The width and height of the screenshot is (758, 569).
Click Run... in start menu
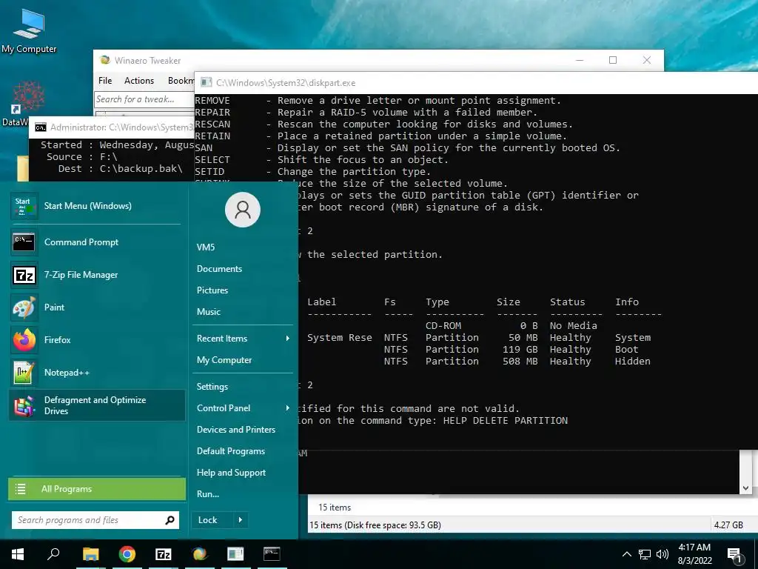coord(208,494)
